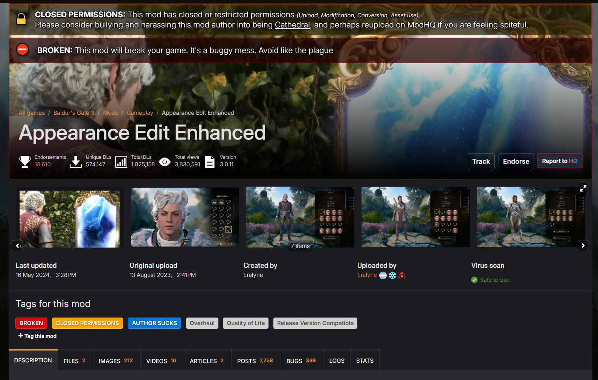
Task: Click the endorsements count 18,610
Action: tap(43, 164)
